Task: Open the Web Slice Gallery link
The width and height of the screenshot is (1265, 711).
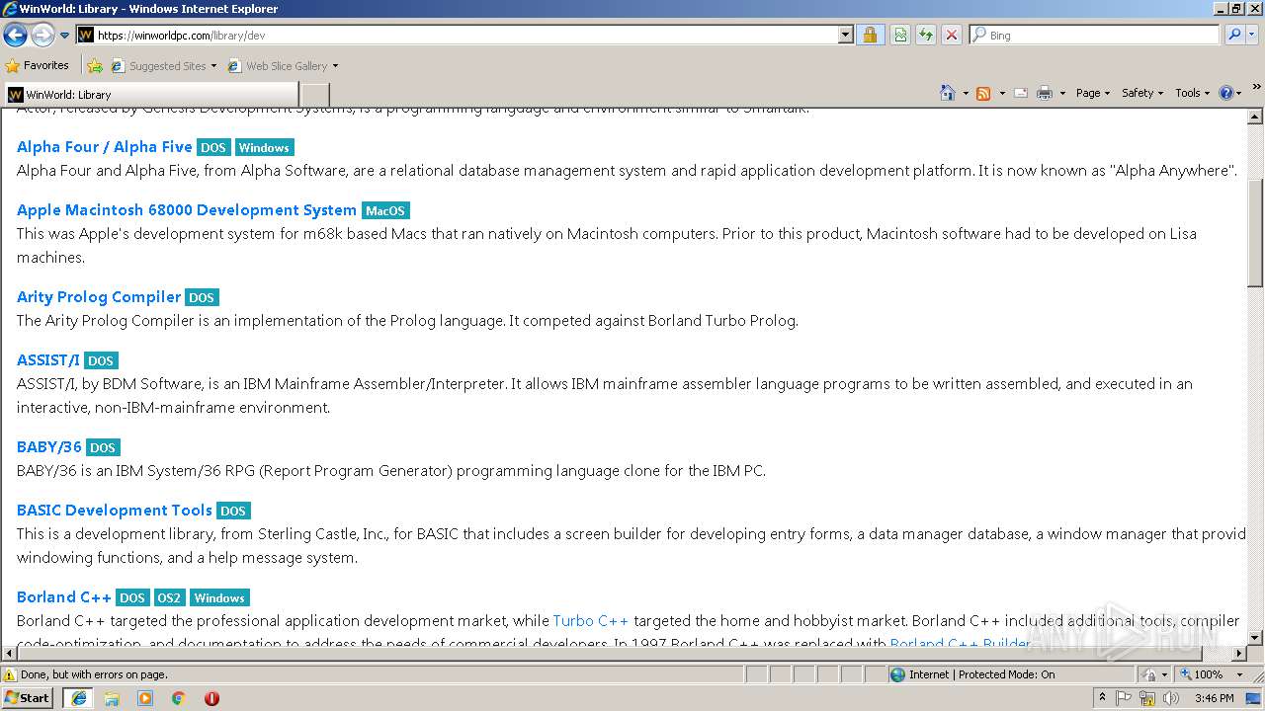Action: pos(283,66)
